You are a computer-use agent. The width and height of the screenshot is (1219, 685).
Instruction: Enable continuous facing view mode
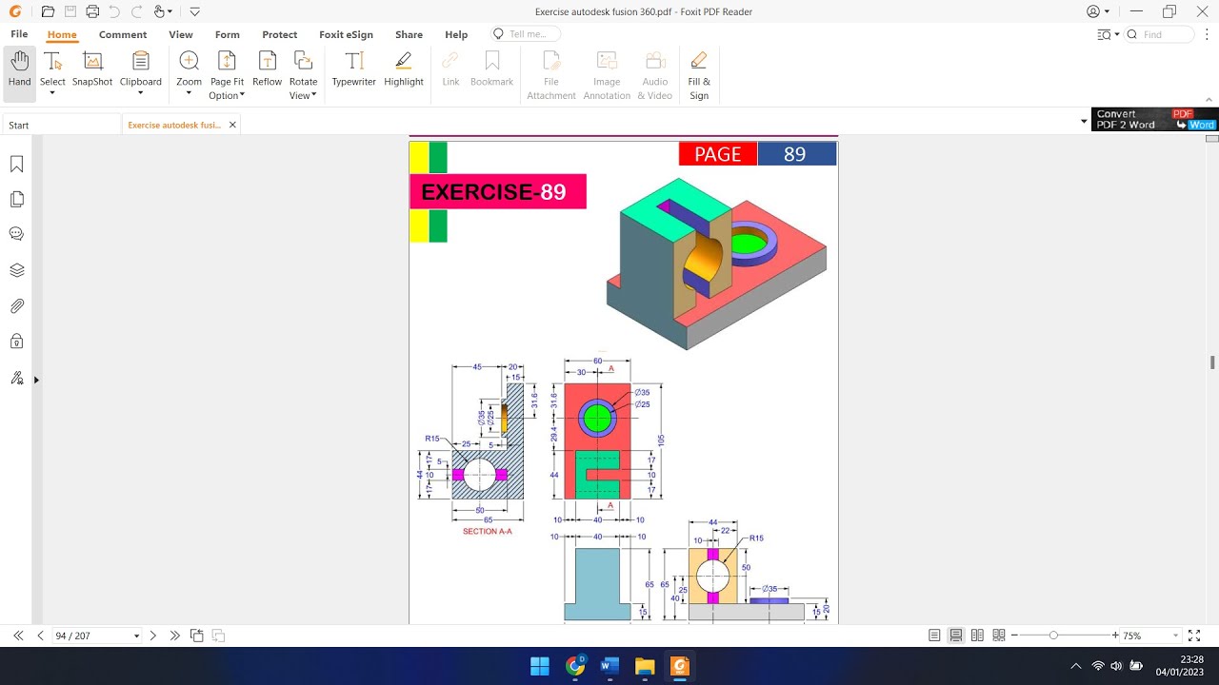[998, 636]
